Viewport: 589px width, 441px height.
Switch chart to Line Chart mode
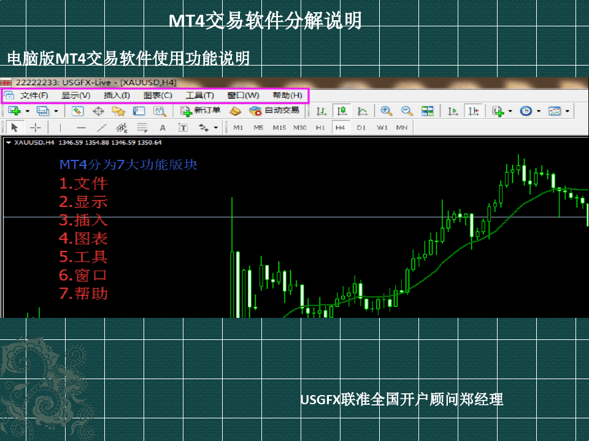click(x=362, y=111)
